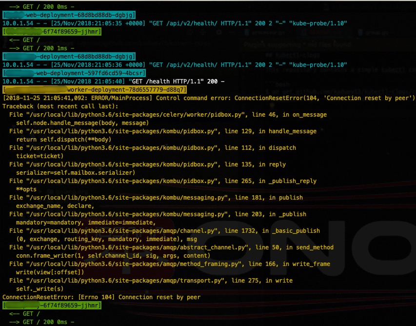Click the 21:05:35 kube-probe health log line
The image size is (416, 326).
pyautogui.click(x=175, y=23)
